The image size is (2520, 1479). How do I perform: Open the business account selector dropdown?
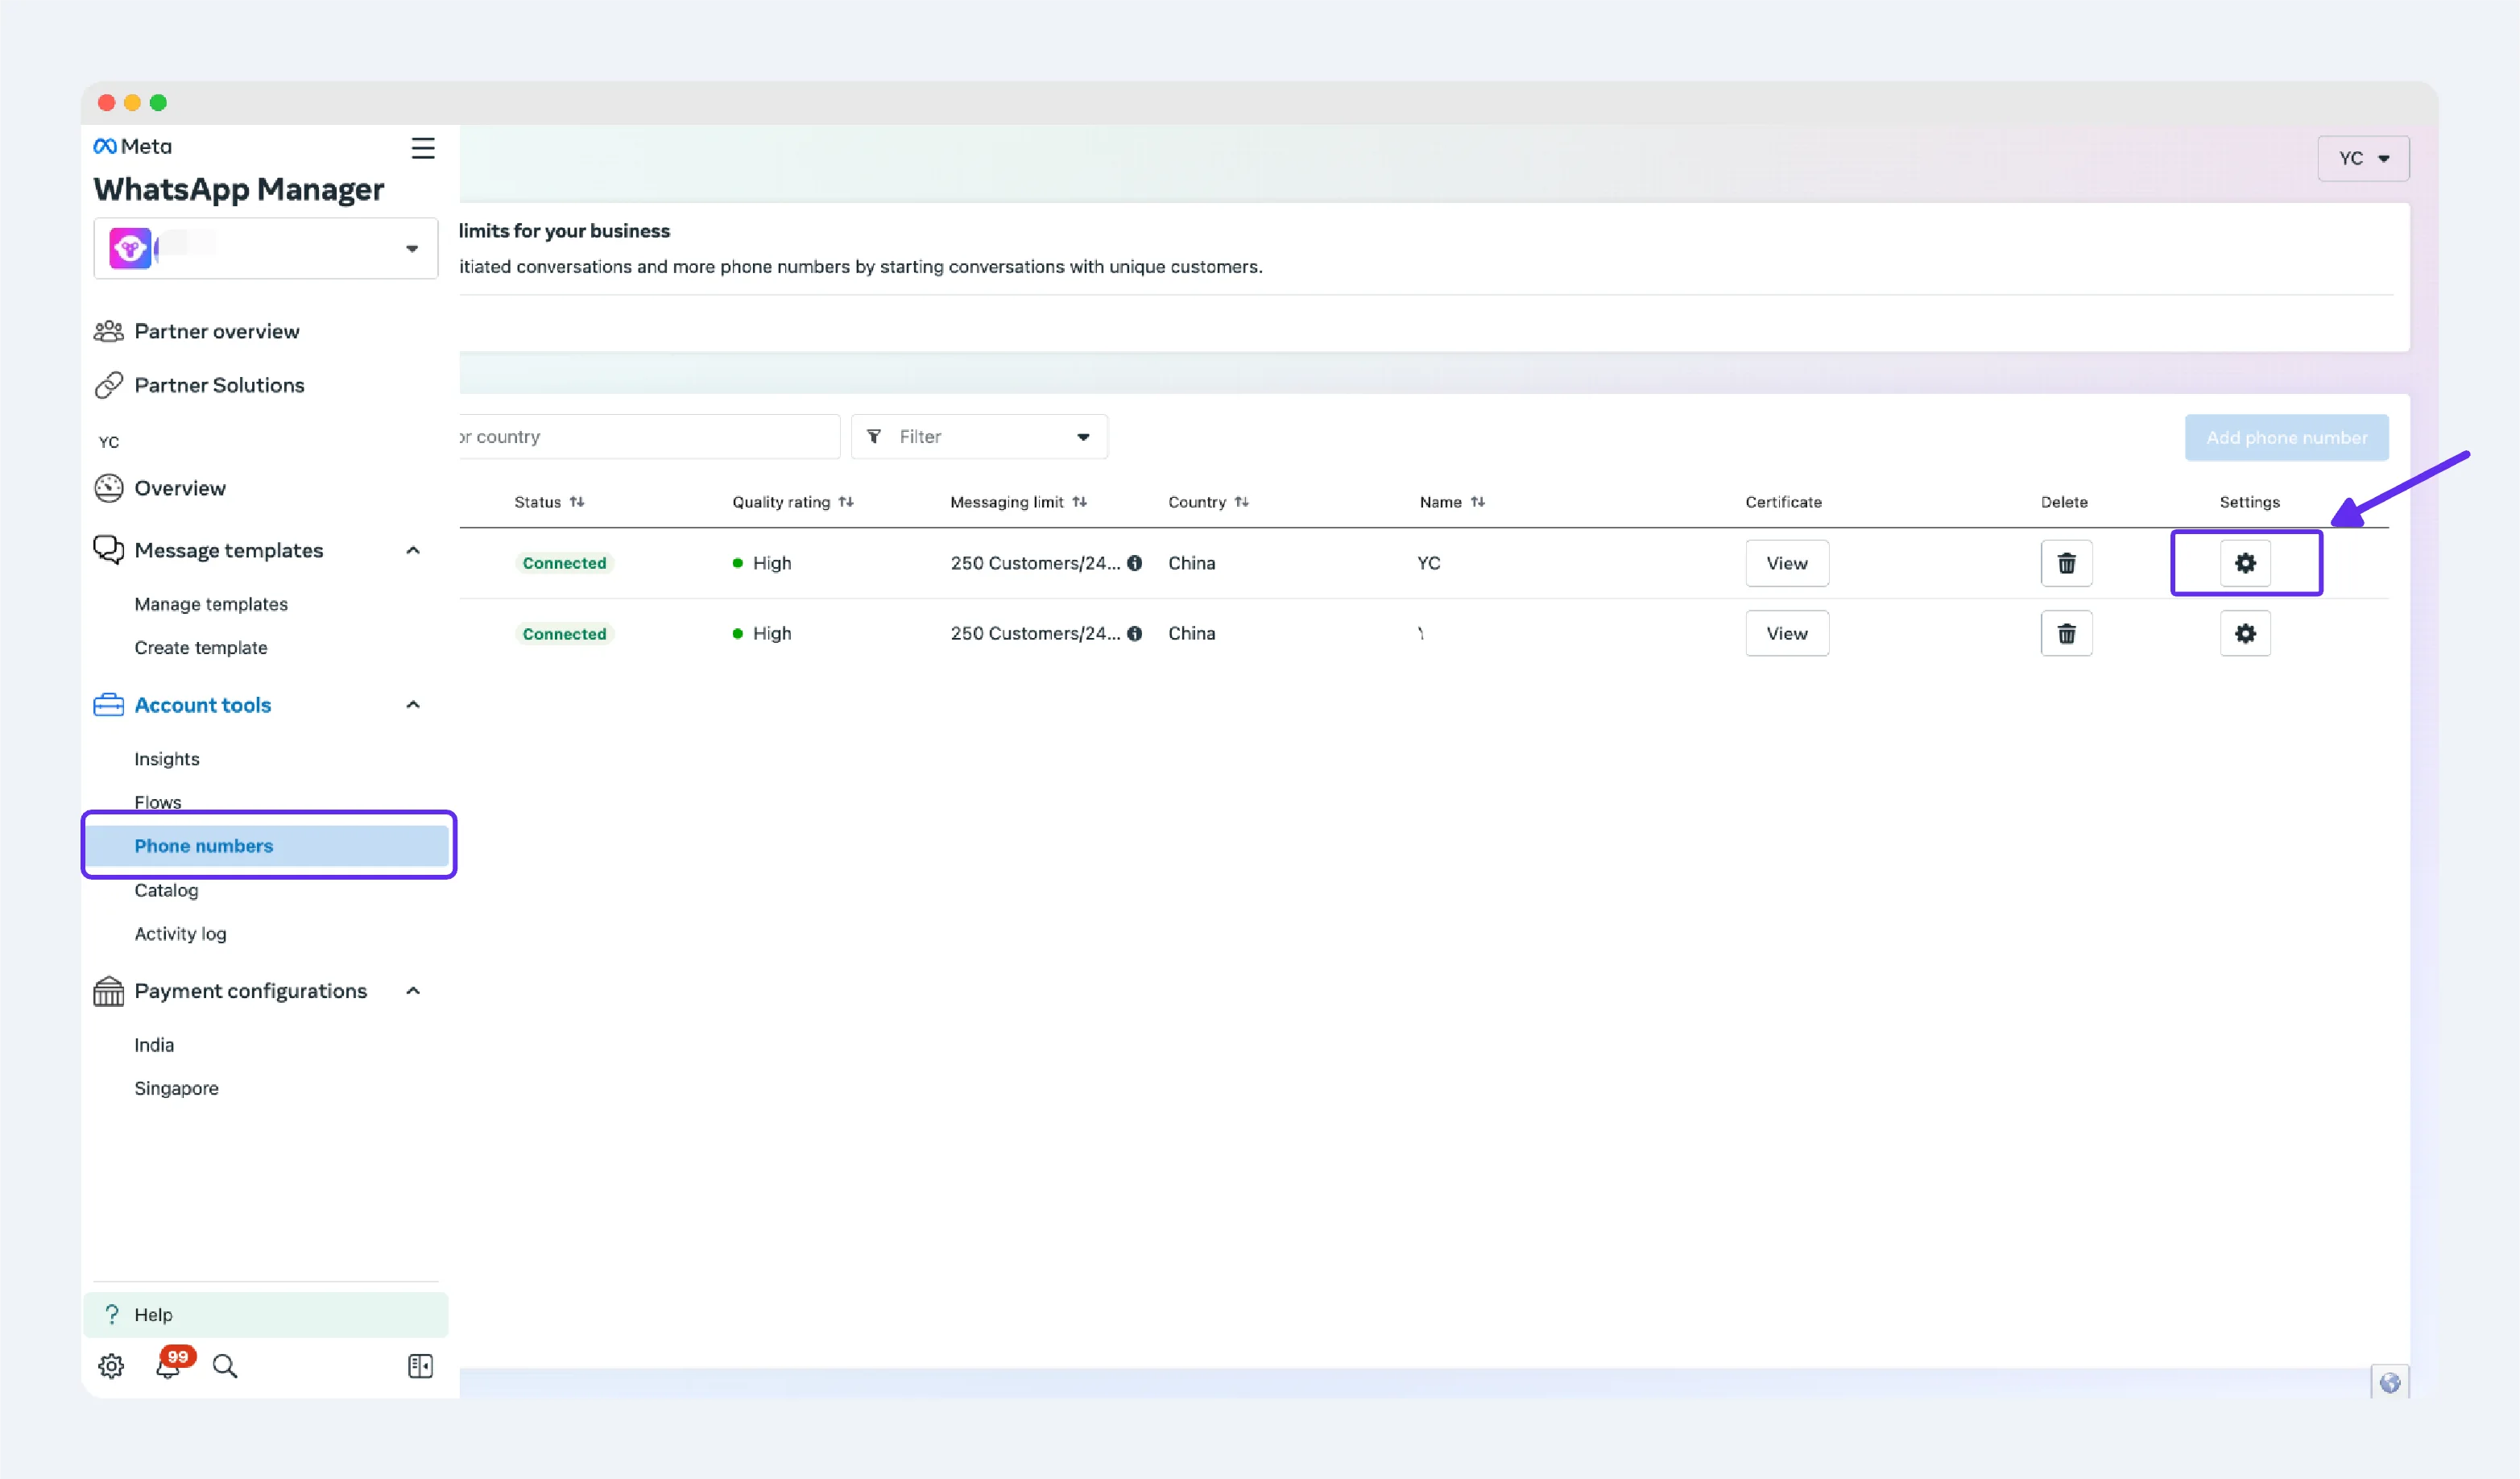[266, 248]
